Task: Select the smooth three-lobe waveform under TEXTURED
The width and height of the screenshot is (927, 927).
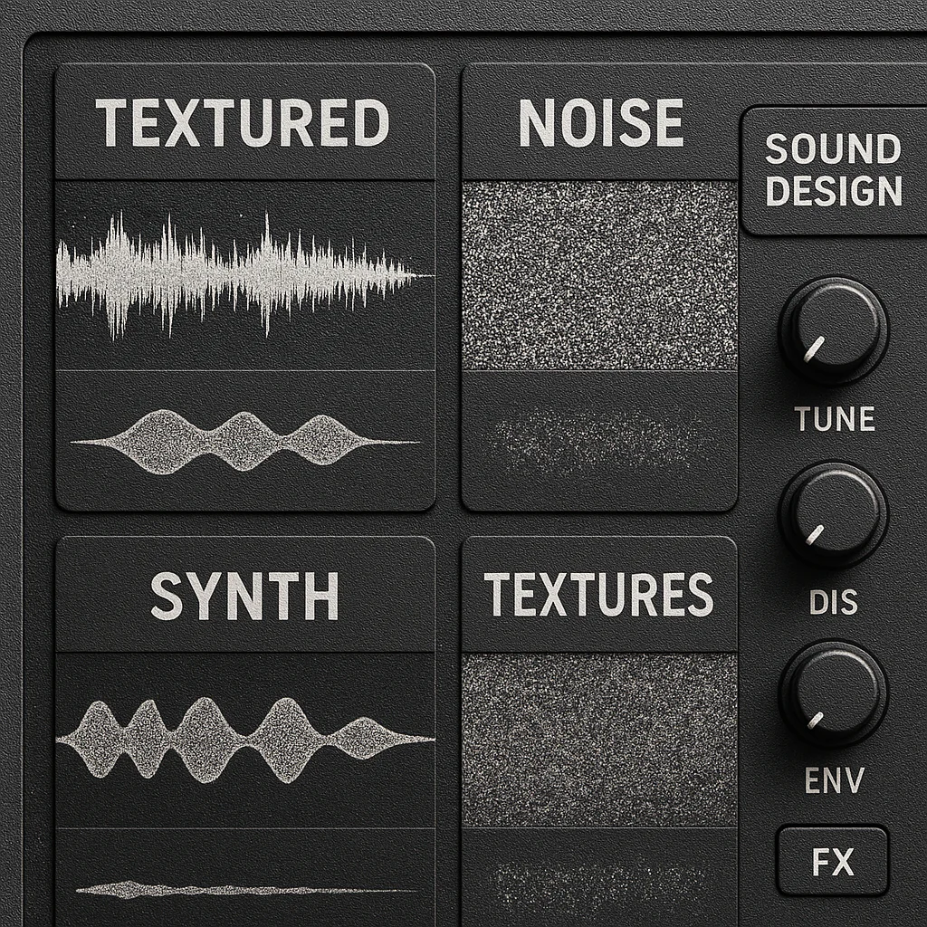Action: 244,441
